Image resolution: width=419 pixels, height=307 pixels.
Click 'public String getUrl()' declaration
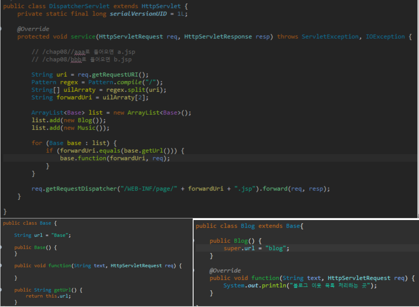point(48,290)
